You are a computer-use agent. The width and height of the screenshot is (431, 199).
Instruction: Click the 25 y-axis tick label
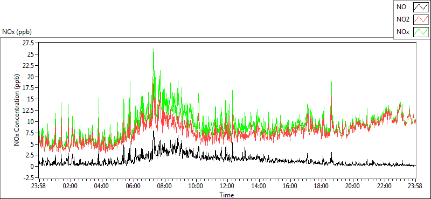(x=31, y=54)
